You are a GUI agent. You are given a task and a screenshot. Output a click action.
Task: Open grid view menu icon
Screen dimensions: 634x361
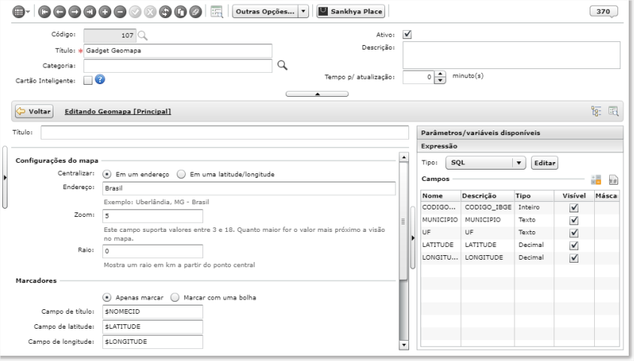pyautogui.click(x=21, y=12)
